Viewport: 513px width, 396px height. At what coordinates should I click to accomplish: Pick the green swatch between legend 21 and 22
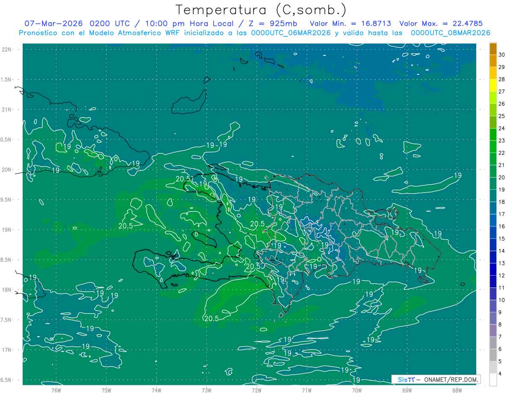click(x=493, y=159)
